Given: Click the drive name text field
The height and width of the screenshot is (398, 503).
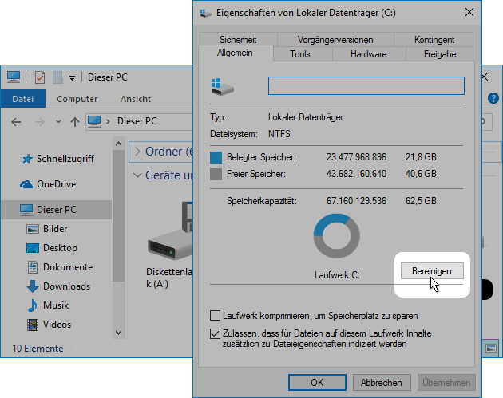Looking at the screenshot, I should 366,86.
